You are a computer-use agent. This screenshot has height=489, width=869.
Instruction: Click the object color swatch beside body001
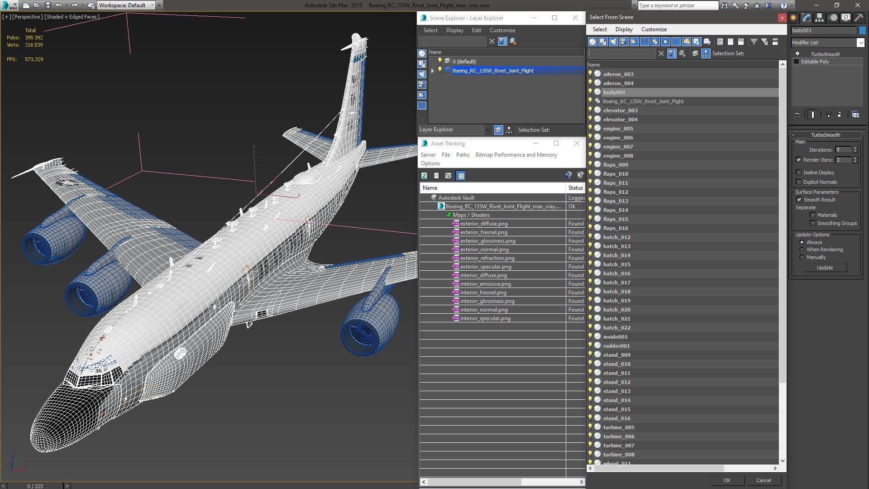pyautogui.click(x=862, y=30)
